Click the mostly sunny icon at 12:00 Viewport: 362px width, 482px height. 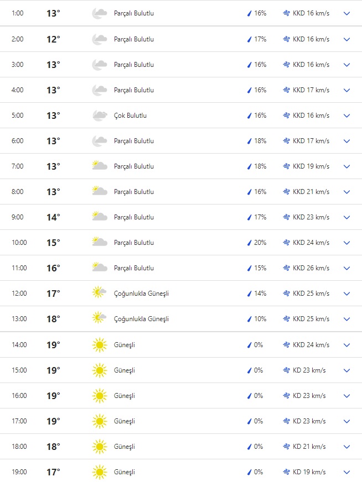(99, 294)
